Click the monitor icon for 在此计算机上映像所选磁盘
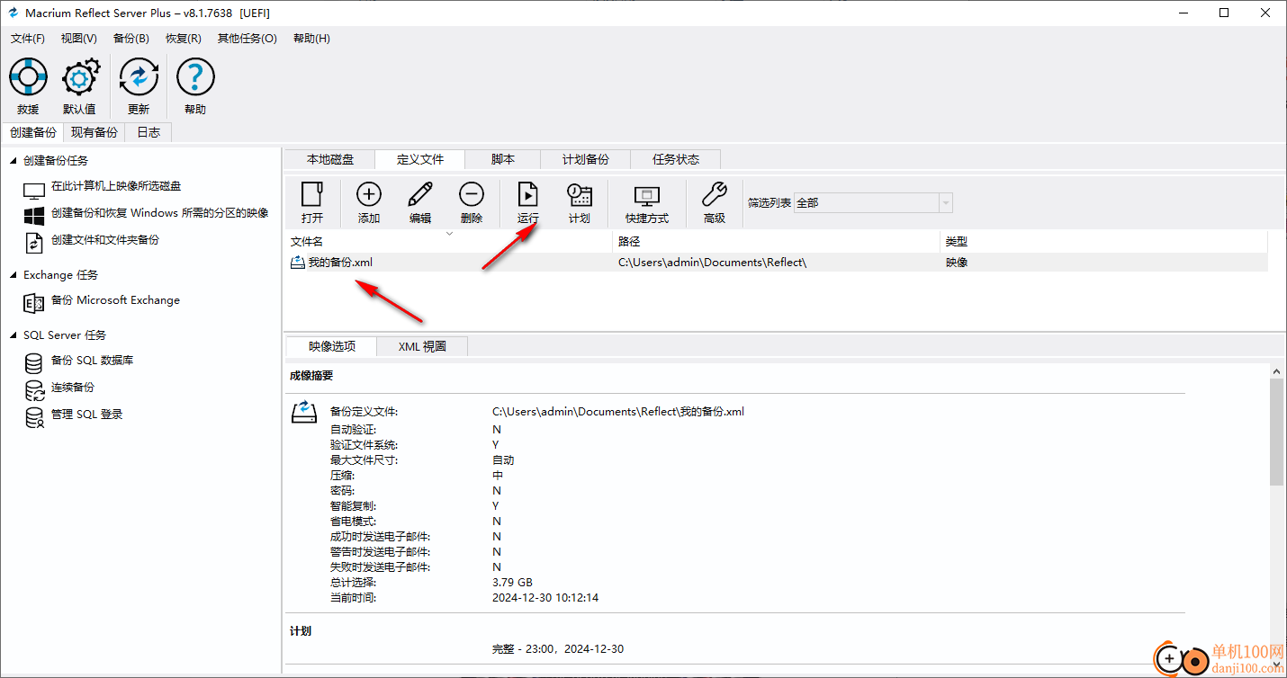 coord(34,190)
